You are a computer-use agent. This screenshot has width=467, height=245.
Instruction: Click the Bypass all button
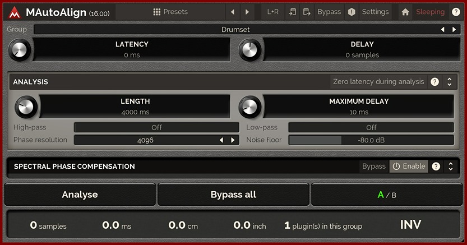tap(233, 195)
